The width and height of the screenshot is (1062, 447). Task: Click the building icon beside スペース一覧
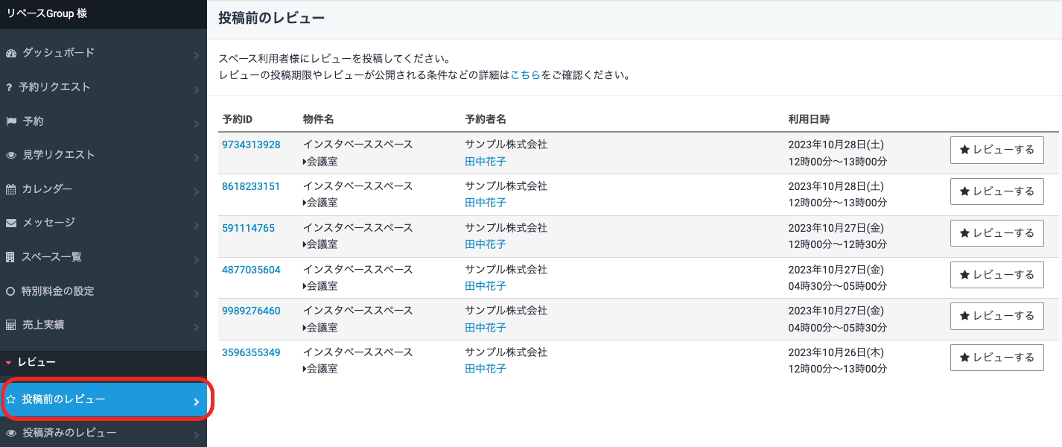10,257
